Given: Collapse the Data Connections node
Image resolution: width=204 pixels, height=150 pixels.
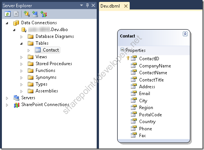Looking at the screenshot, I should [7, 23].
